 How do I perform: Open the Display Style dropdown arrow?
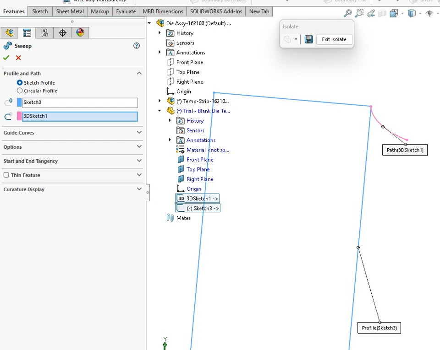click(420, 13)
